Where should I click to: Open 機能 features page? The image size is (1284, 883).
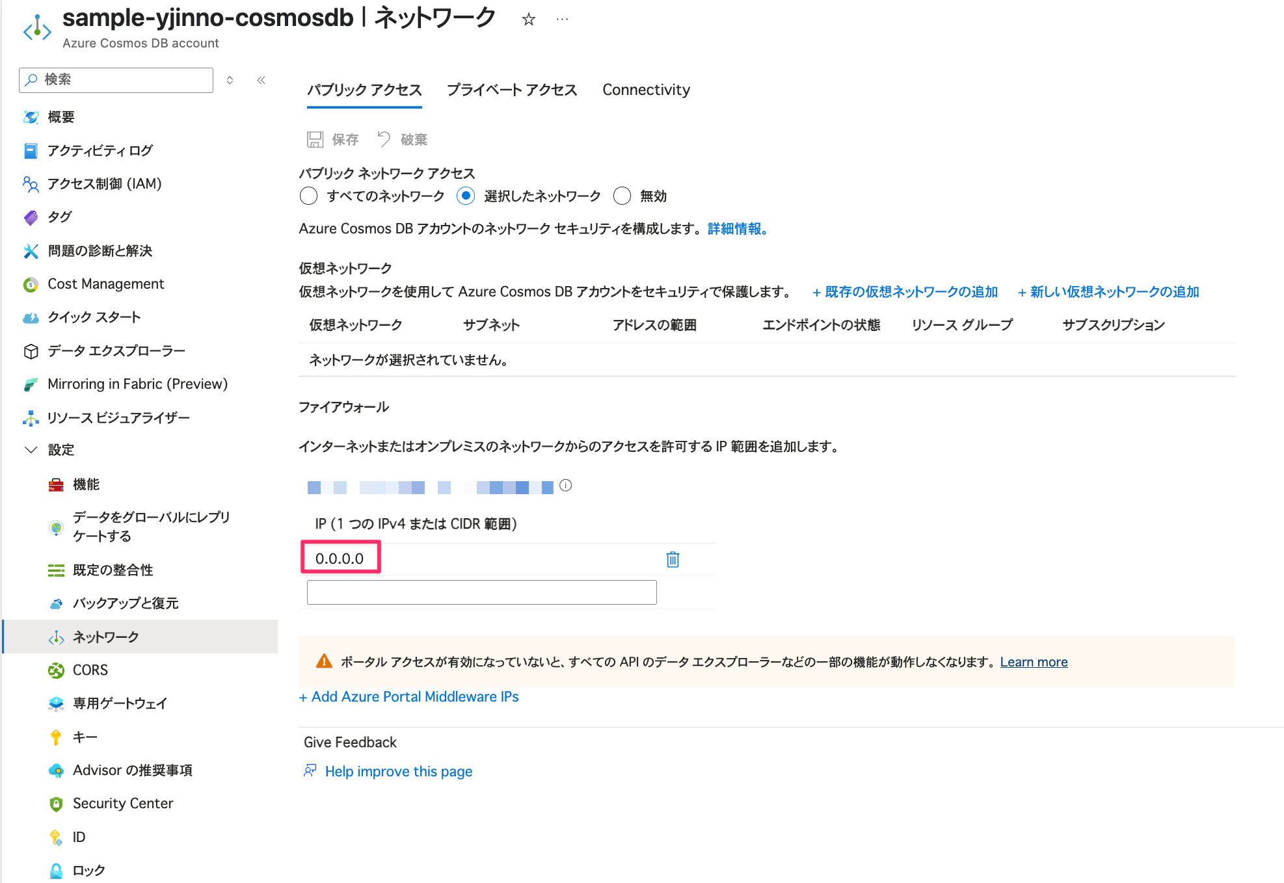(86, 484)
